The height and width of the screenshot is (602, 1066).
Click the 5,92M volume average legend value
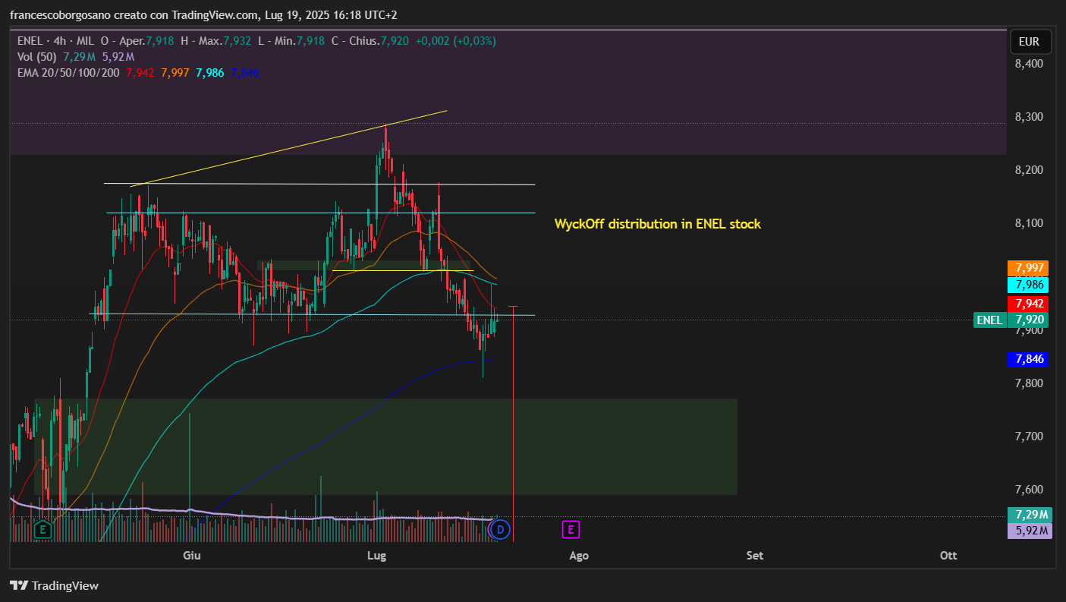(x=118, y=57)
